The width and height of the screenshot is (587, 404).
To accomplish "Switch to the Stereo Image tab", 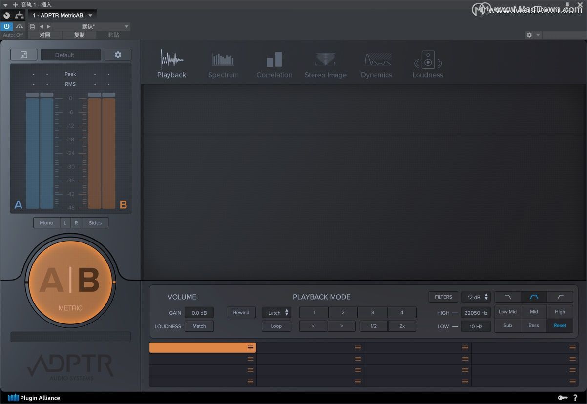I will [326, 64].
